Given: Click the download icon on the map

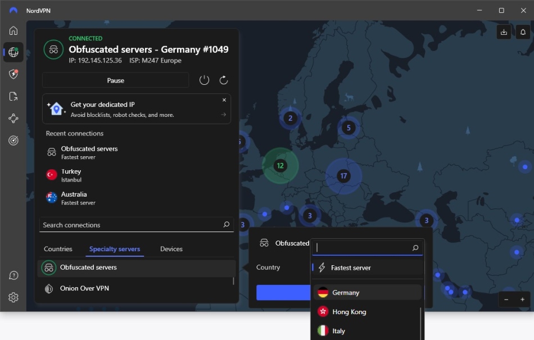Looking at the screenshot, I should tap(504, 33).
